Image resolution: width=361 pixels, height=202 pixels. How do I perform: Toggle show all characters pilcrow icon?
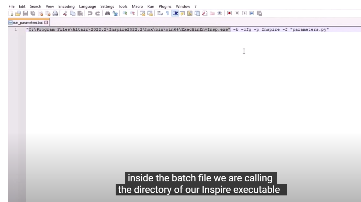coord(167,13)
